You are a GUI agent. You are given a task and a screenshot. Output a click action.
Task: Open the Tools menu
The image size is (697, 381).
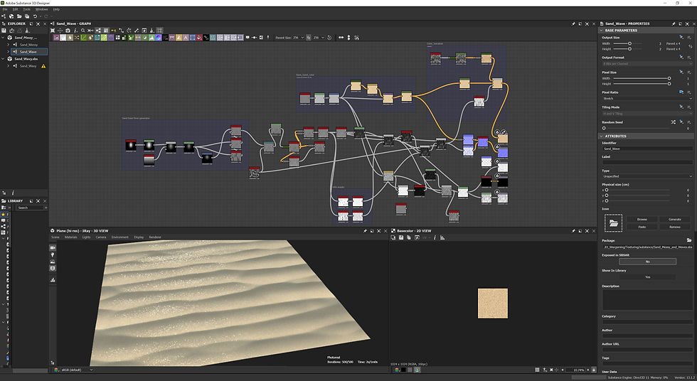point(27,9)
